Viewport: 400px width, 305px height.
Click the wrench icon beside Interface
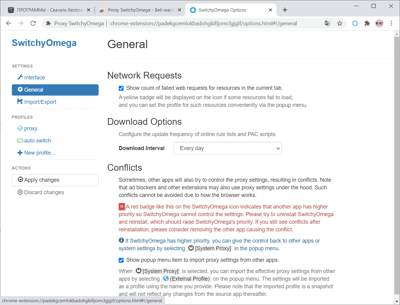pyautogui.click(x=20, y=77)
